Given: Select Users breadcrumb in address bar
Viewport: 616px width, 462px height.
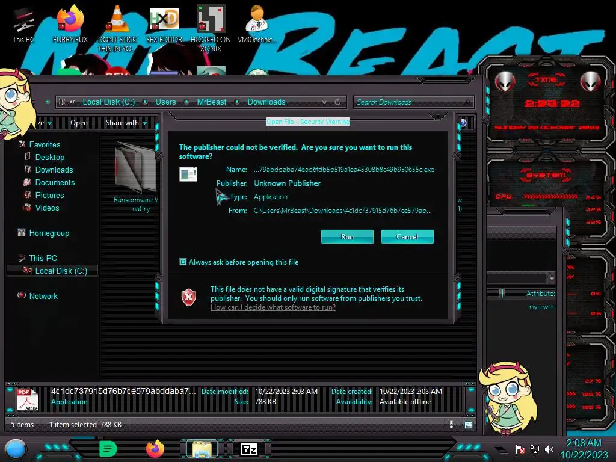Looking at the screenshot, I should [x=166, y=102].
